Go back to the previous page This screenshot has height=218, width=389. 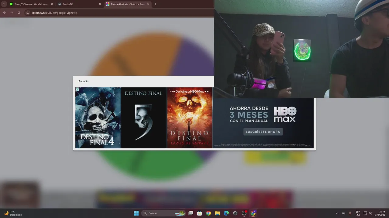[x=4, y=13]
